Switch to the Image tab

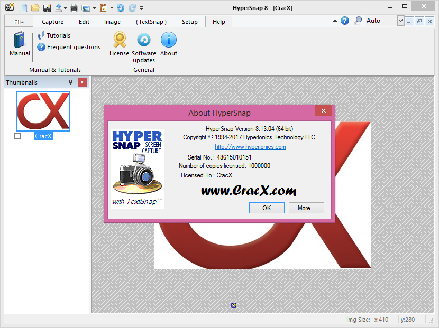[112, 22]
